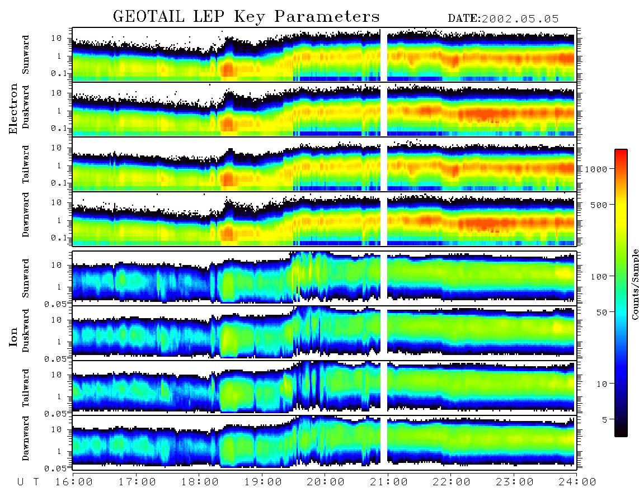Open the Ion Tailward spectrogram panel

[x=324, y=388]
